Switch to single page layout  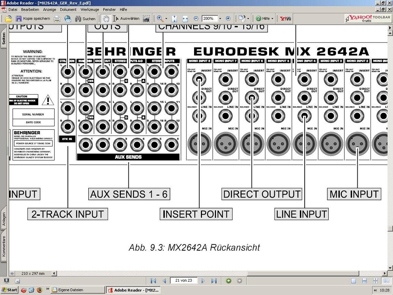point(354,281)
